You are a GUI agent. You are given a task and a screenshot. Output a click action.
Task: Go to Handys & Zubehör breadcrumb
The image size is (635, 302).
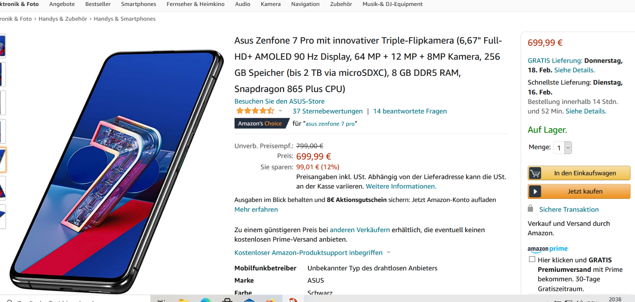click(x=63, y=19)
